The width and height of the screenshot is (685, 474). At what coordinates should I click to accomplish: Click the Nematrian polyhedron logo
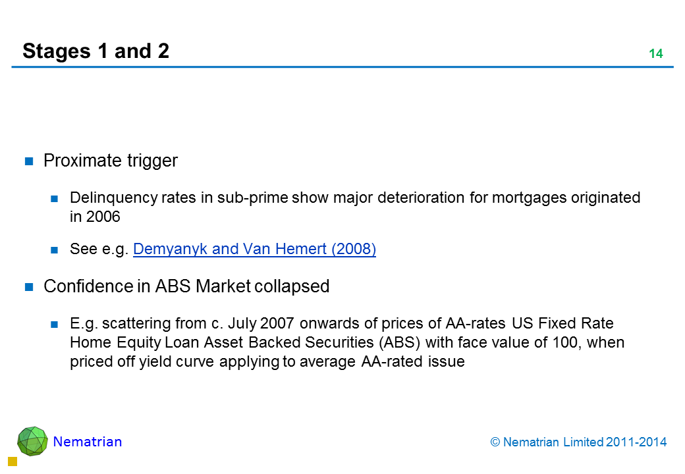pos(32,441)
